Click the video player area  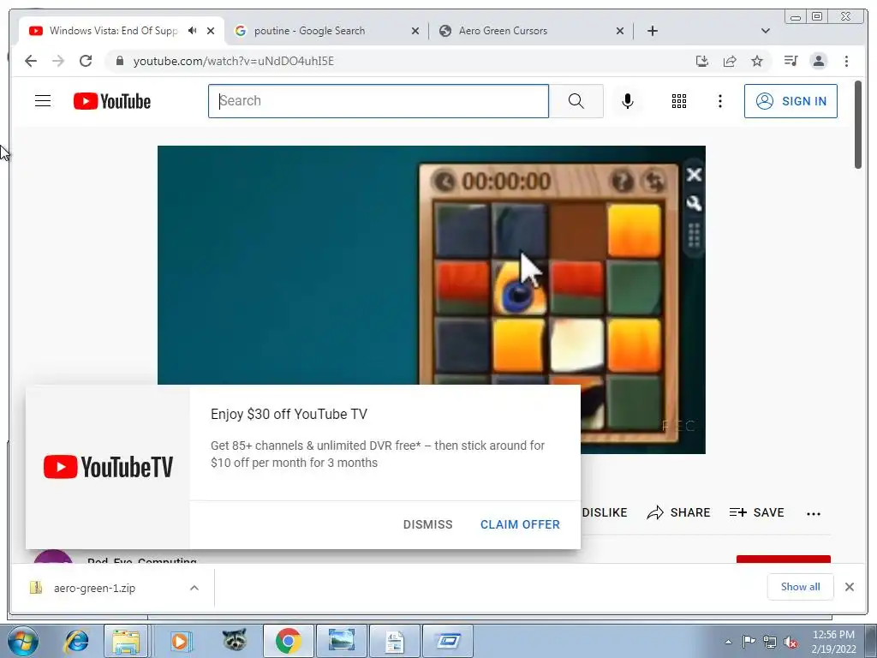point(432,266)
